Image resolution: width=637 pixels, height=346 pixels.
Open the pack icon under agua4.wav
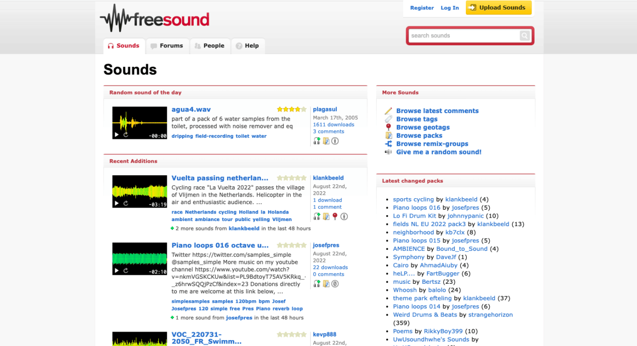tap(326, 141)
